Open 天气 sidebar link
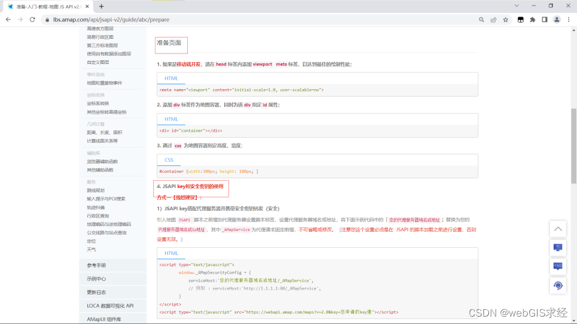 coord(91,250)
